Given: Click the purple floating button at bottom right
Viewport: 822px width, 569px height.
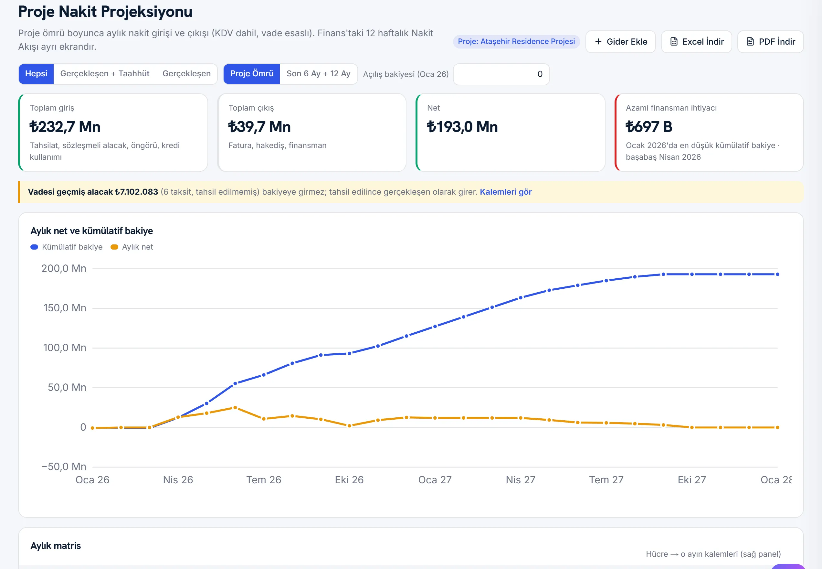Looking at the screenshot, I should [x=788, y=566].
